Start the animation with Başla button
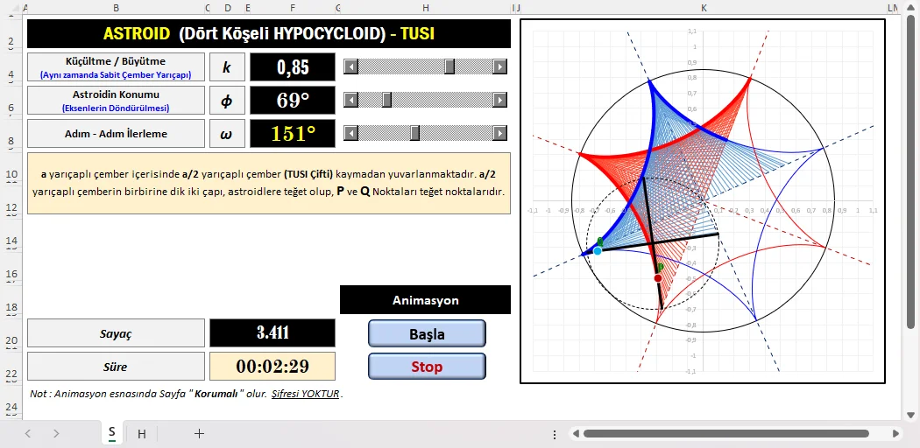Viewport: 920px width, 448px height. (x=428, y=333)
